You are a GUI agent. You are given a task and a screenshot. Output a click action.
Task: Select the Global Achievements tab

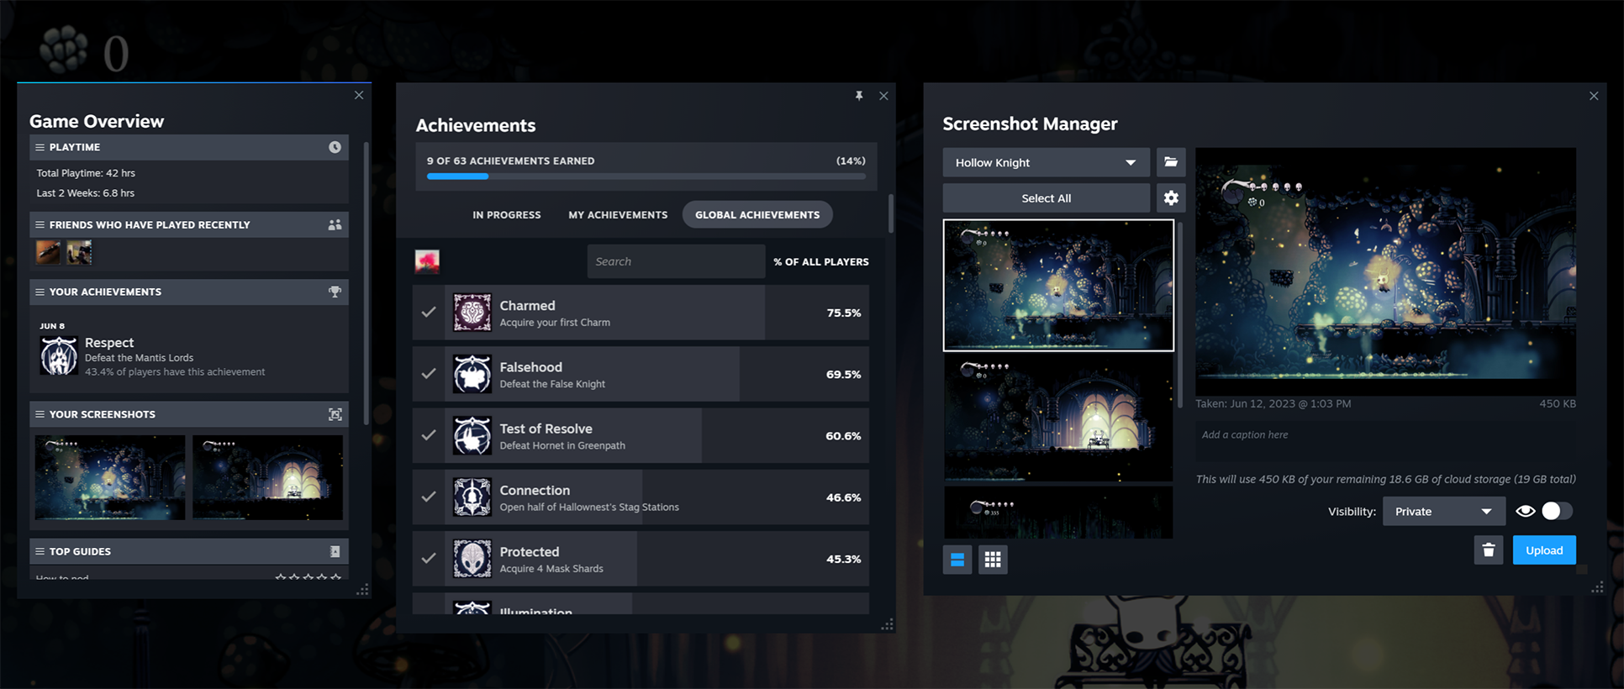[757, 215]
